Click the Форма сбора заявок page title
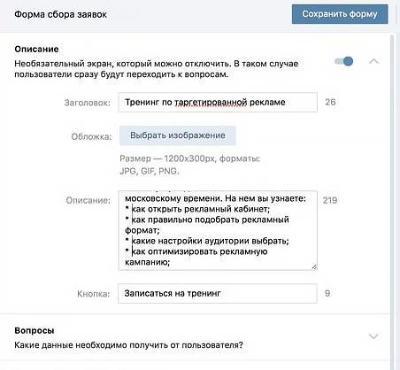 pos(60,14)
